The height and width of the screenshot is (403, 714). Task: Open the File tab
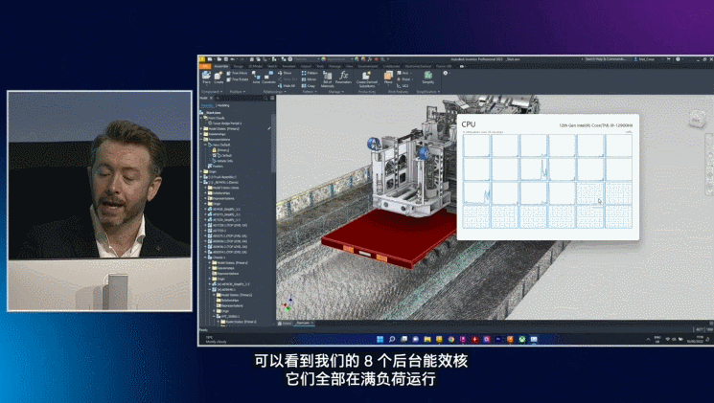[x=205, y=66]
